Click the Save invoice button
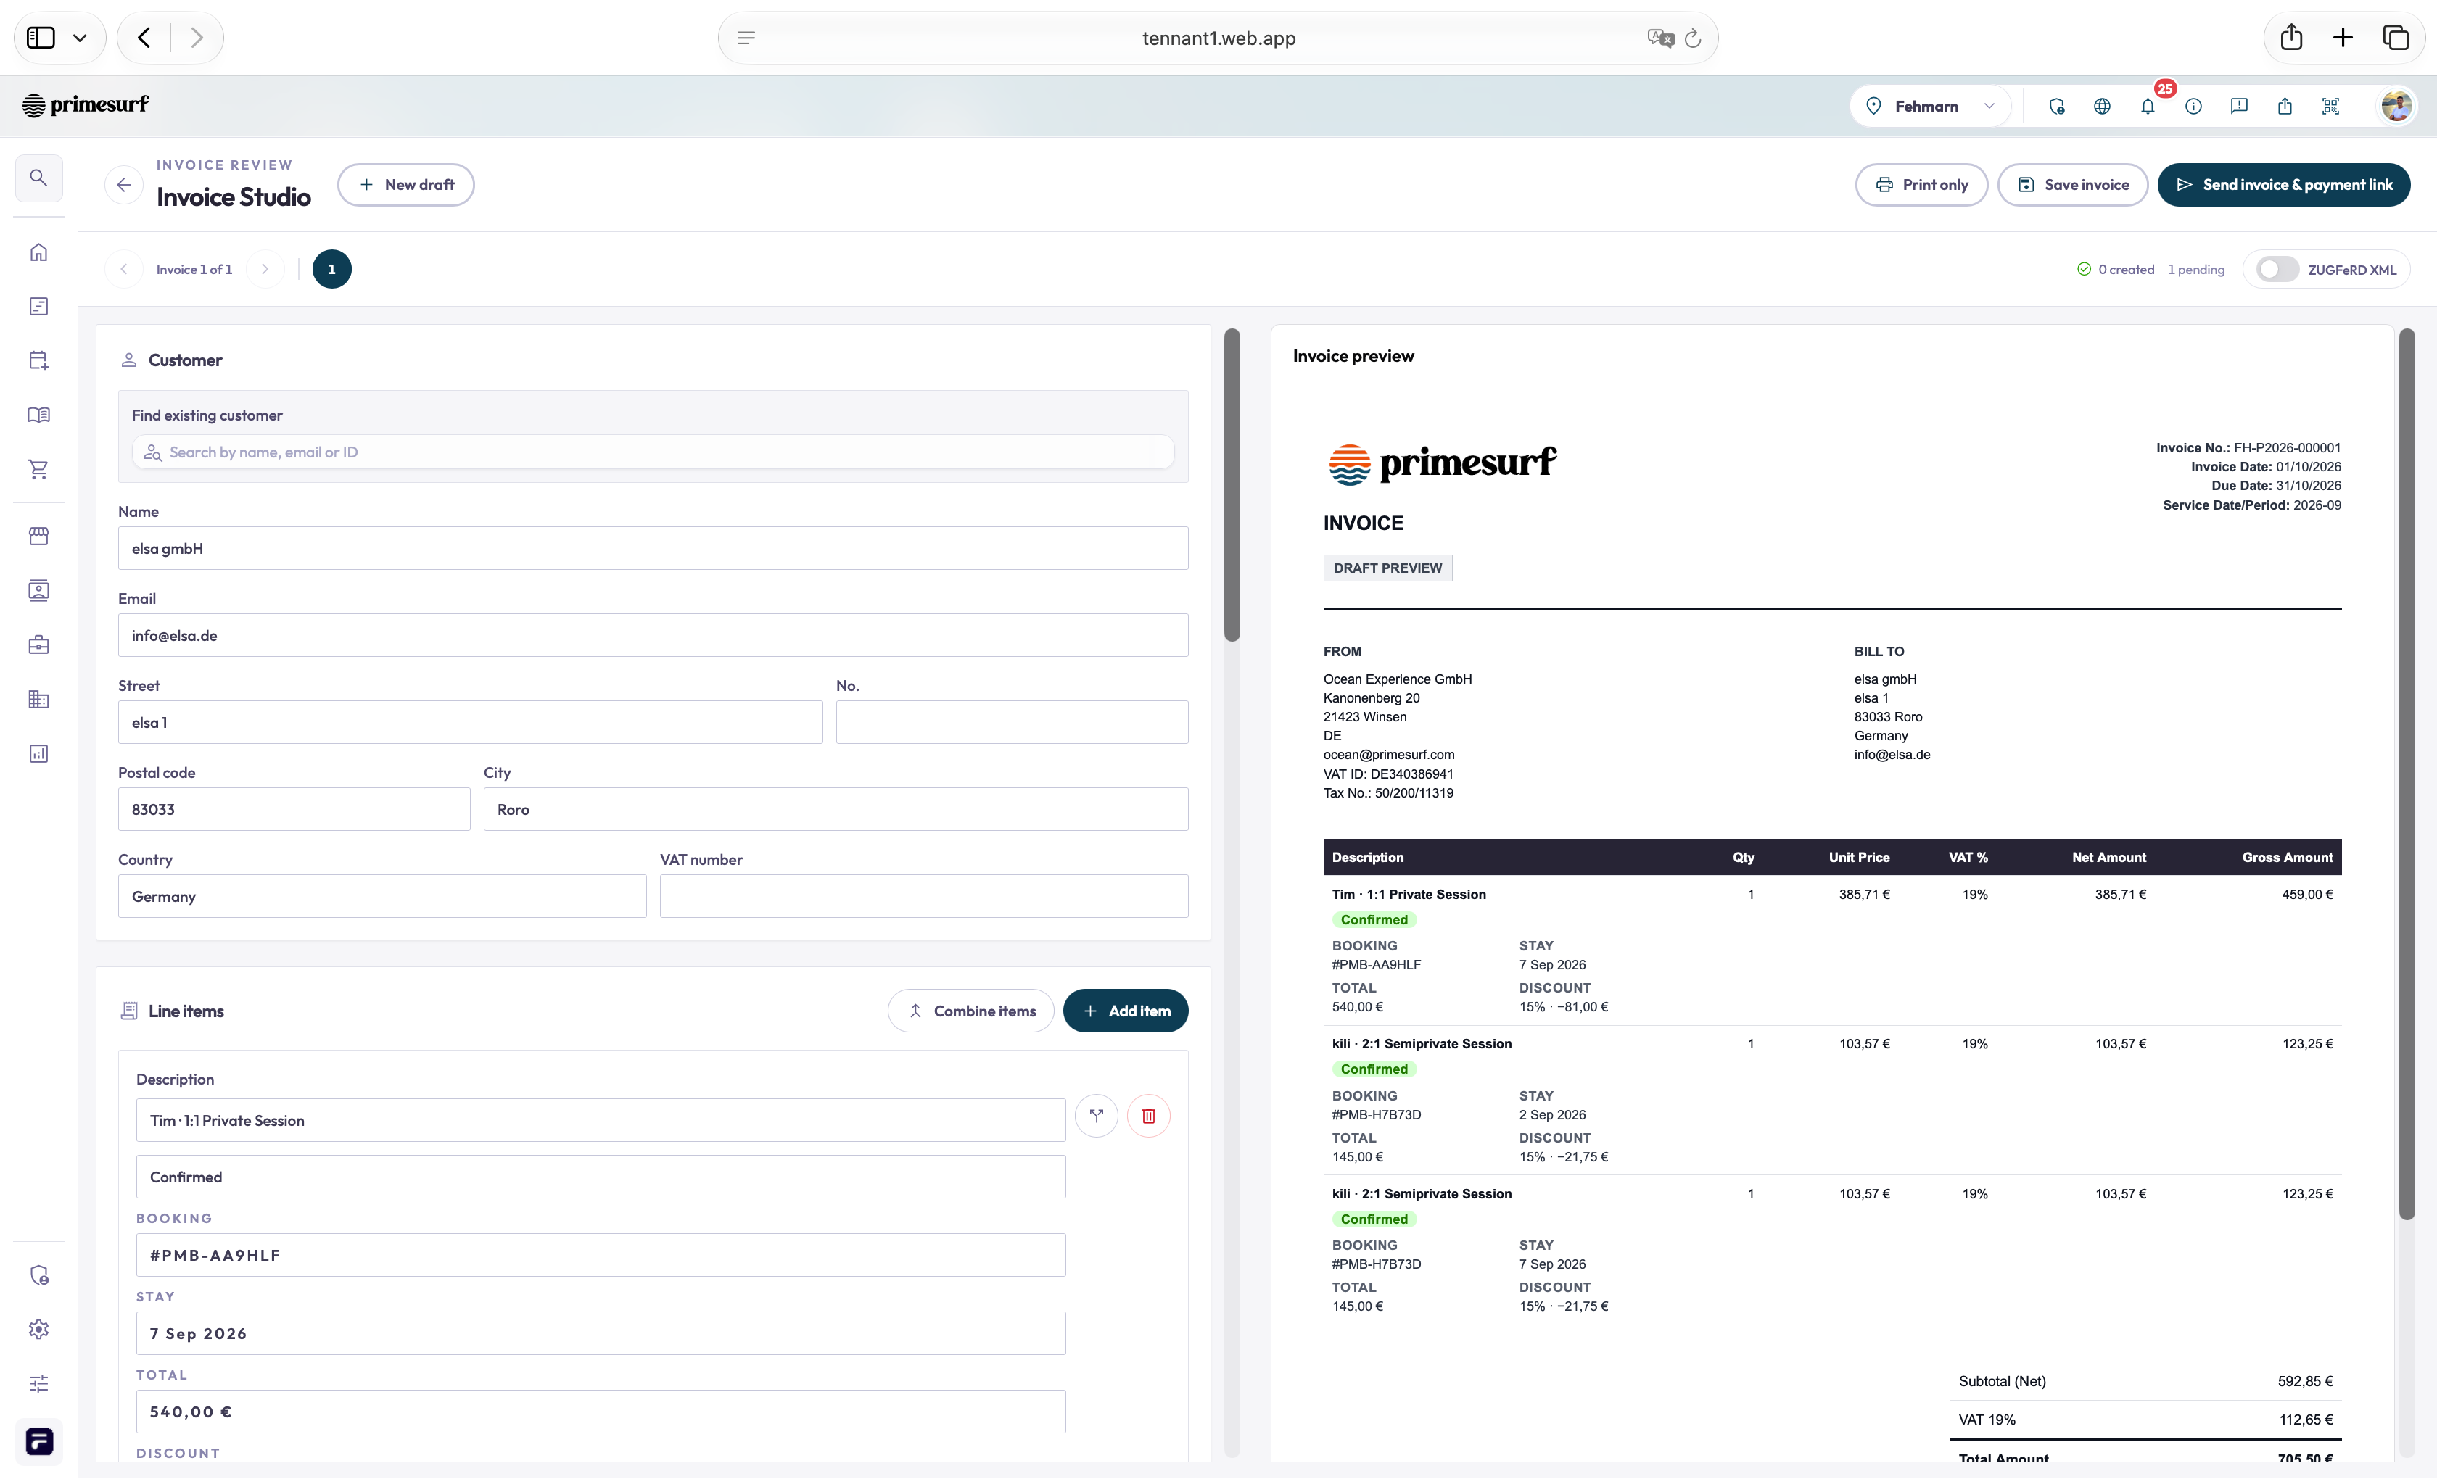 pos(2072,185)
